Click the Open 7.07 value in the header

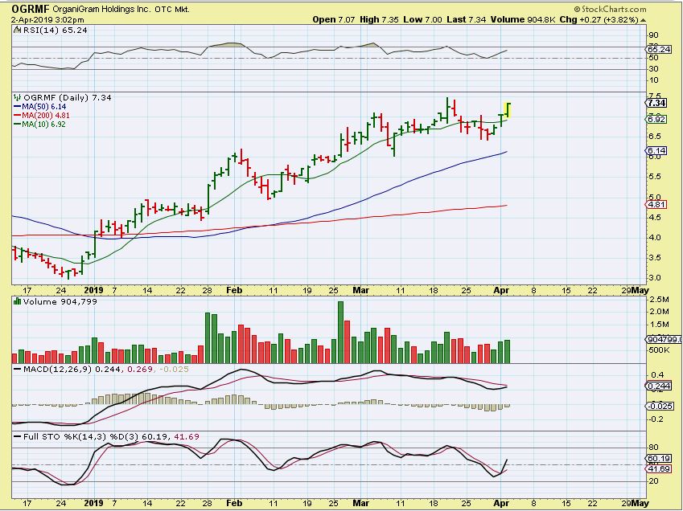(334, 19)
